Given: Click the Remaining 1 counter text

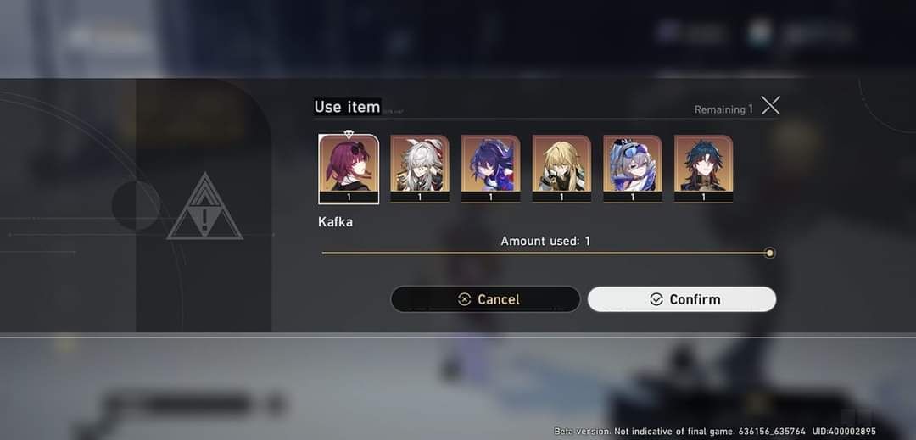Looking at the screenshot, I should (723, 109).
